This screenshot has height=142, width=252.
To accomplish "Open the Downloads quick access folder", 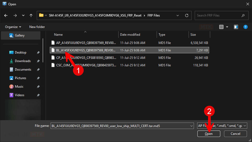I will click(x=23, y=61).
